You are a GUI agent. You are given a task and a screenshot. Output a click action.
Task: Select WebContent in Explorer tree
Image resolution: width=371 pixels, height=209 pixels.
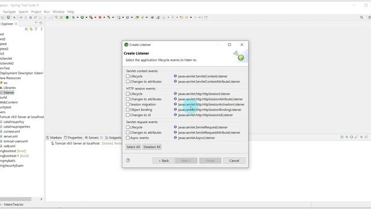(9, 102)
